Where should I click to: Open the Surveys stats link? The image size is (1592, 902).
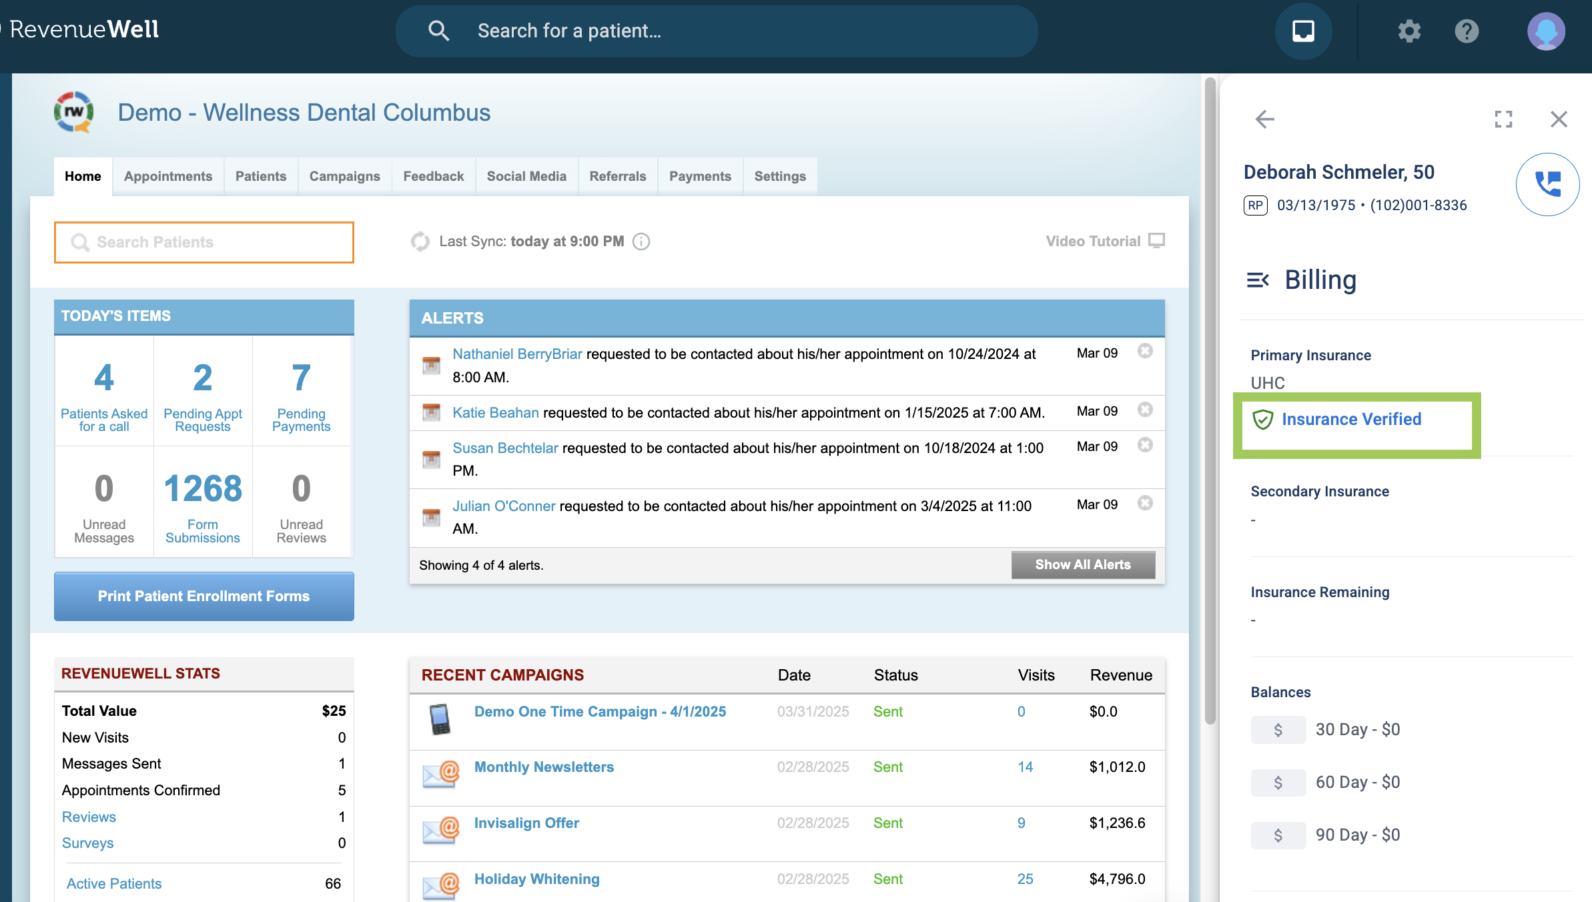pyautogui.click(x=87, y=843)
